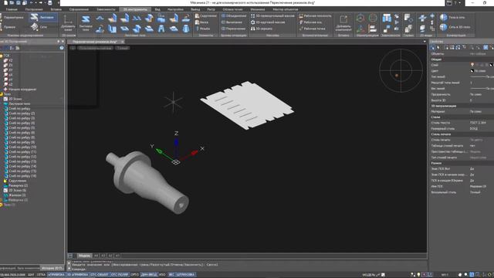Click the Сеть в 3D тело icon
Image resolution: width=494 pixels, height=278 pixels.
click(444, 27)
